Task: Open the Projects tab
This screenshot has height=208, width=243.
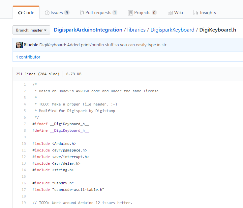Action: [142, 13]
